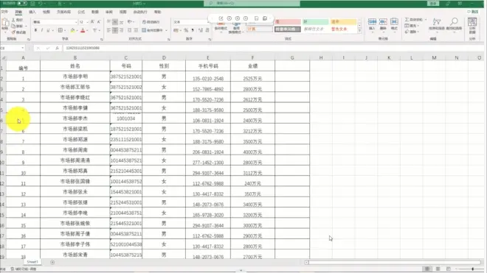This screenshot has height=273, width=487.
Task: Open the number format combo box
Action: [x=190, y=22]
